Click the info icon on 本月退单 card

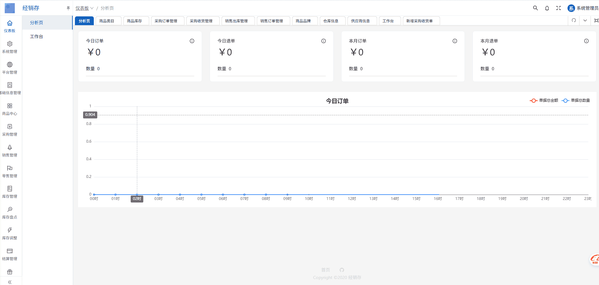click(x=586, y=41)
